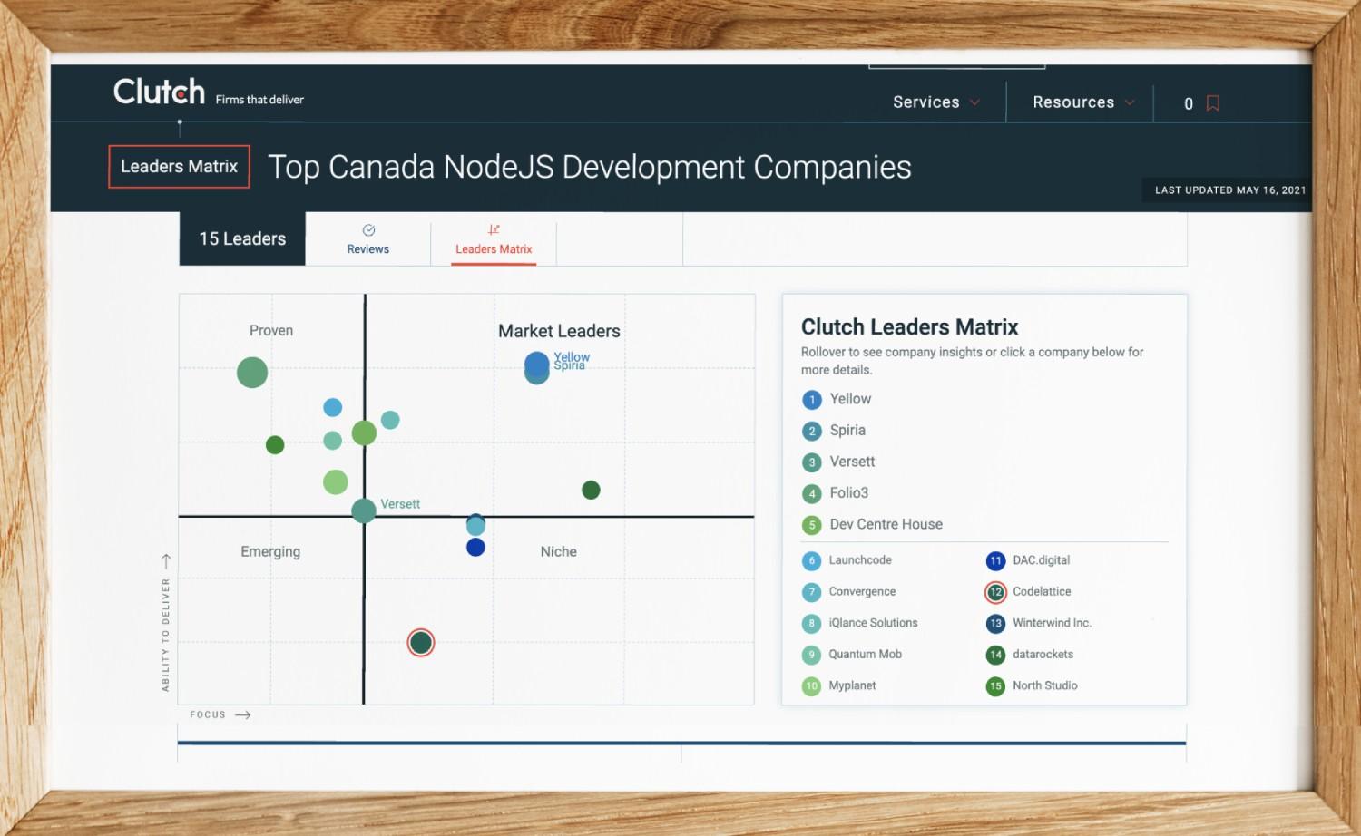Click the red-ringed Codelattice bubble on the chart
The image size is (1361, 836).
421,643
